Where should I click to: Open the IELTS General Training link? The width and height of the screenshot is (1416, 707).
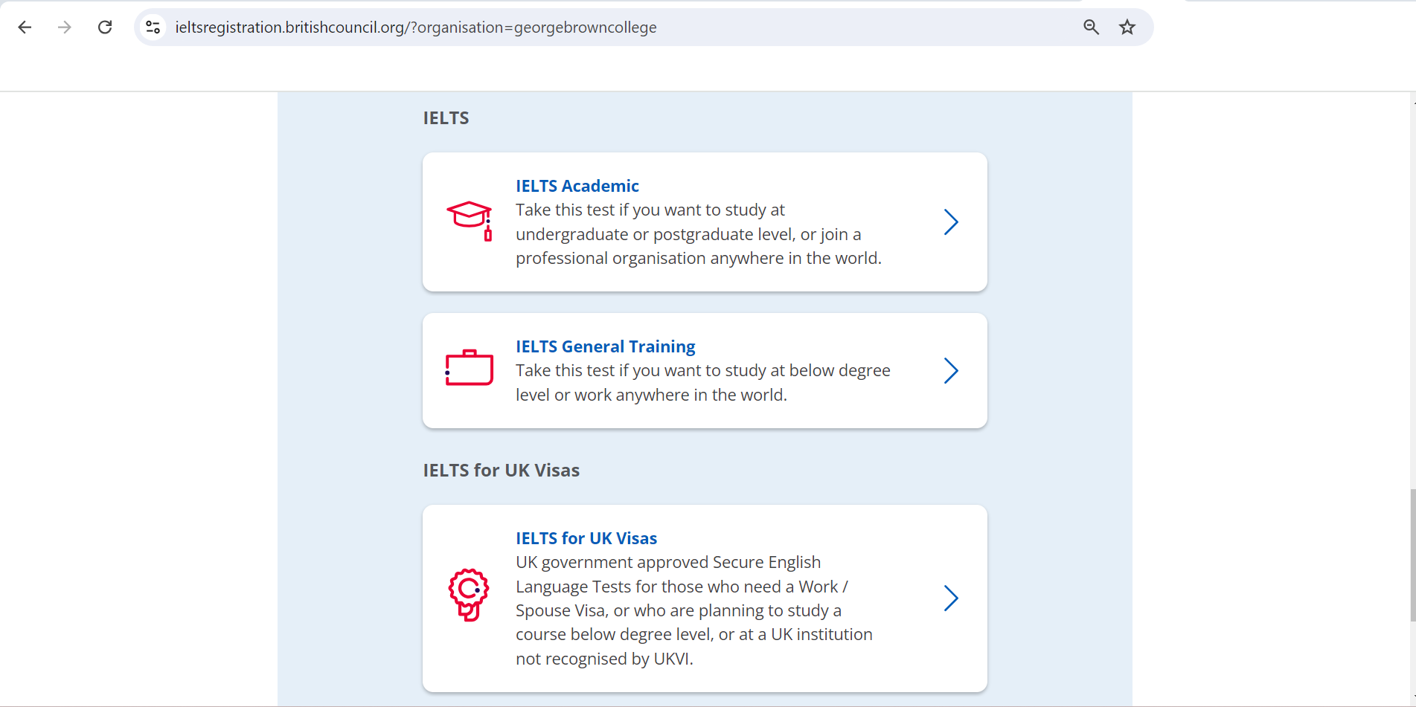coord(605,346)
